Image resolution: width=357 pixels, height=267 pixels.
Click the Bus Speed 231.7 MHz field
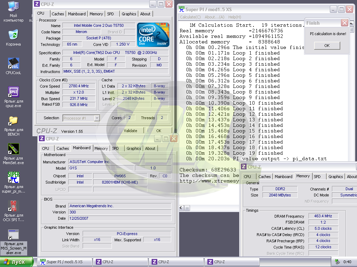tap(79, 98)
